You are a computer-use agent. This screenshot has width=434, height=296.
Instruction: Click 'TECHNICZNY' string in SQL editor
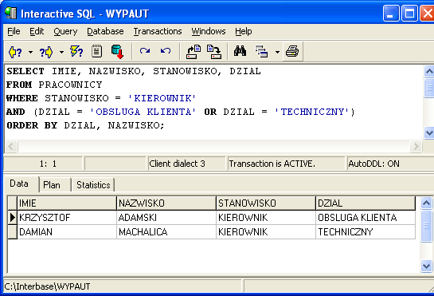311,112
